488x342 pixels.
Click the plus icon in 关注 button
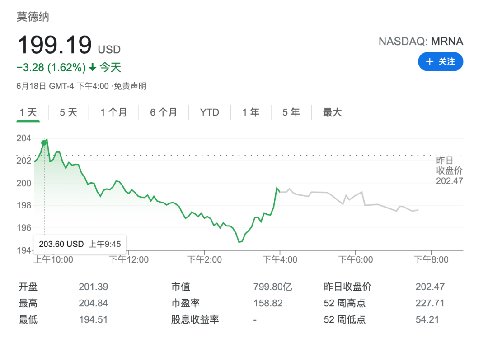(x=430, y=61)
